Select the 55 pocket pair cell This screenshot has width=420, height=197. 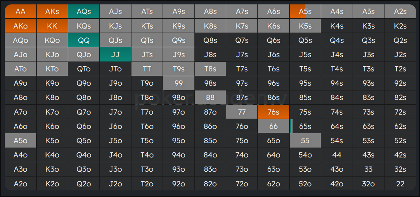pyautogui.click(x=305, y=141)
